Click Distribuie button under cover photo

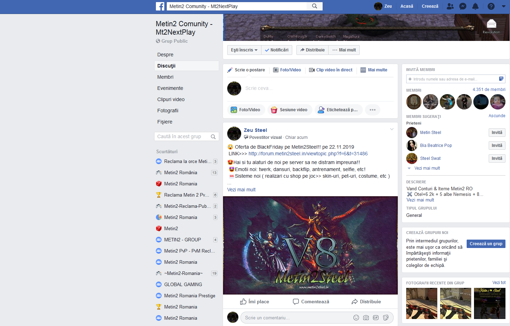tap(313, 50)
